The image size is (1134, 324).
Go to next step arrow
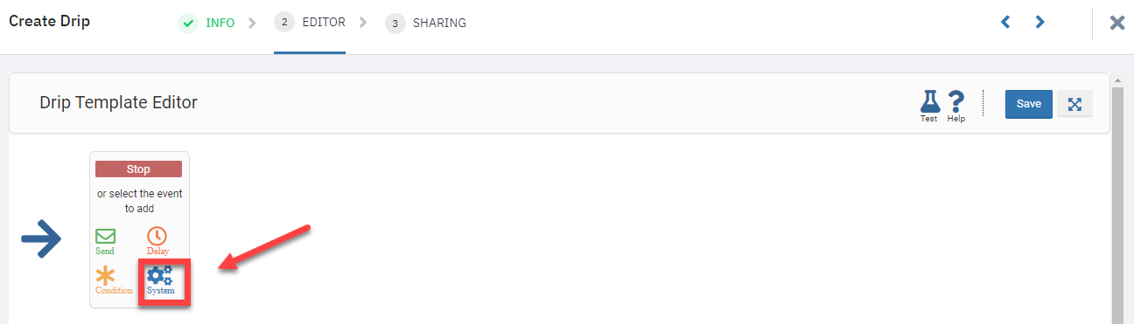click(x=1039, y=23)
